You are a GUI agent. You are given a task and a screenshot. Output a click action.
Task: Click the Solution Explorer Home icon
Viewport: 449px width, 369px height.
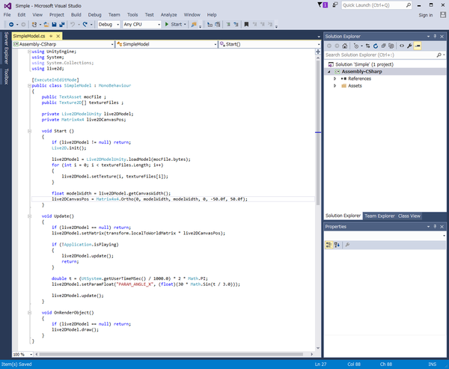click(x=345, y=46)
